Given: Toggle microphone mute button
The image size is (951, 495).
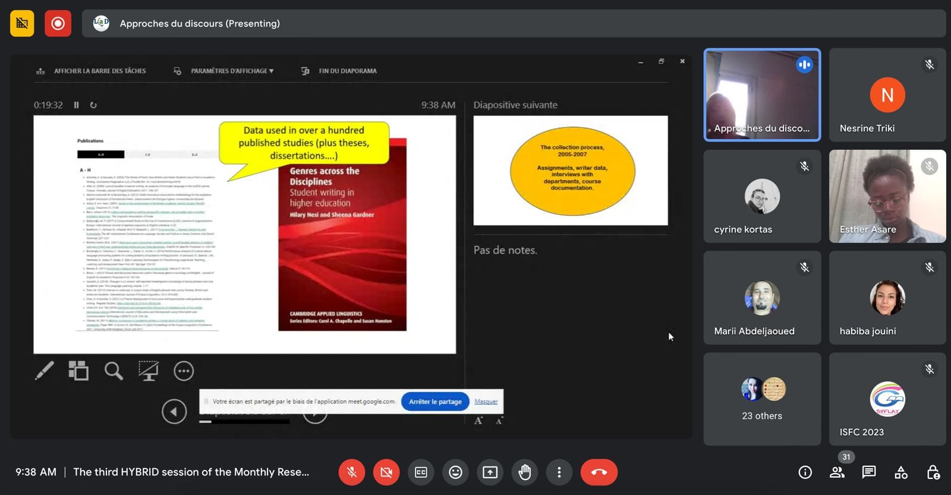Looking at the screenshot, I should 352,472.
